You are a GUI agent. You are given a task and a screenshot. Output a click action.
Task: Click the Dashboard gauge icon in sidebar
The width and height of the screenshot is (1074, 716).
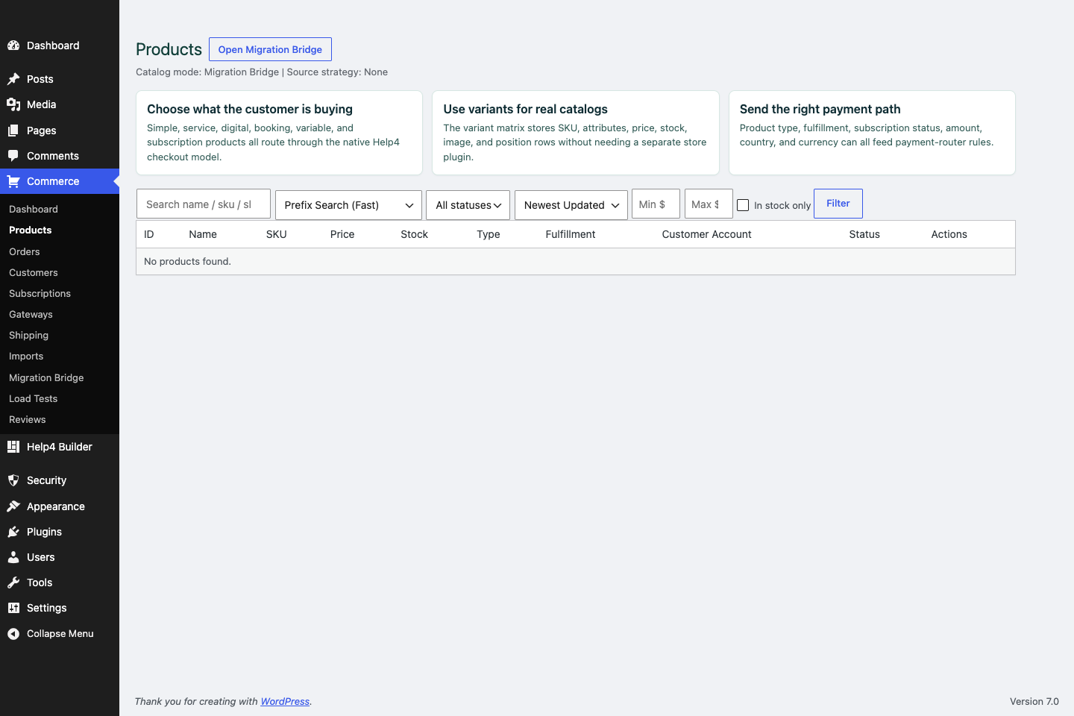click(13, 45)
